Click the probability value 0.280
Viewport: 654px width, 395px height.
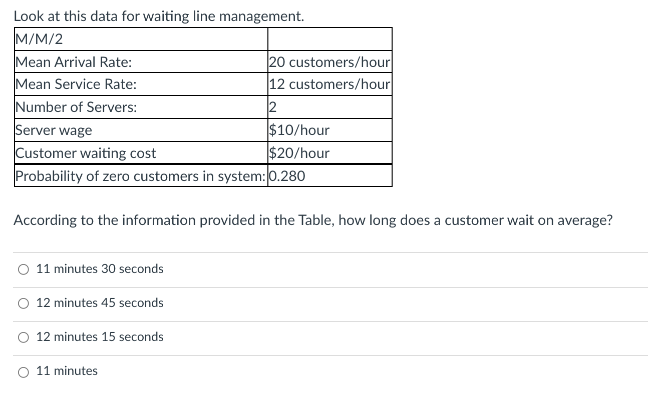(286, 175)
